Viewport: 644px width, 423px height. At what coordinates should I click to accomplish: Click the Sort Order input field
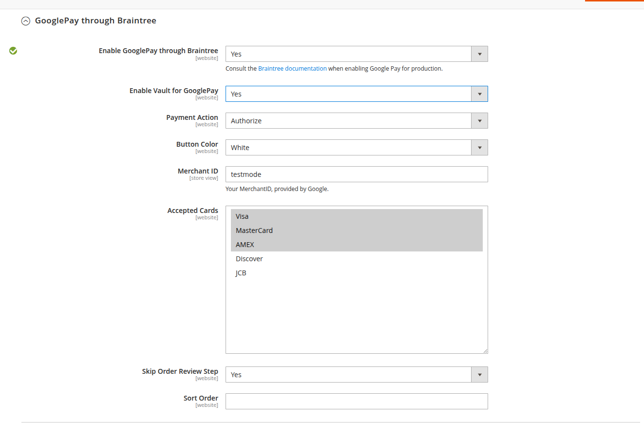(356, 402)
